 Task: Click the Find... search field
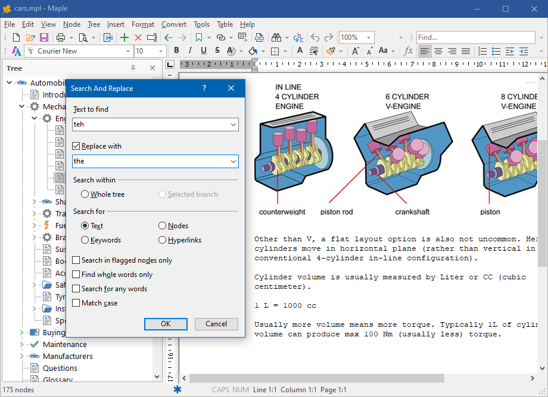(476, 37)
